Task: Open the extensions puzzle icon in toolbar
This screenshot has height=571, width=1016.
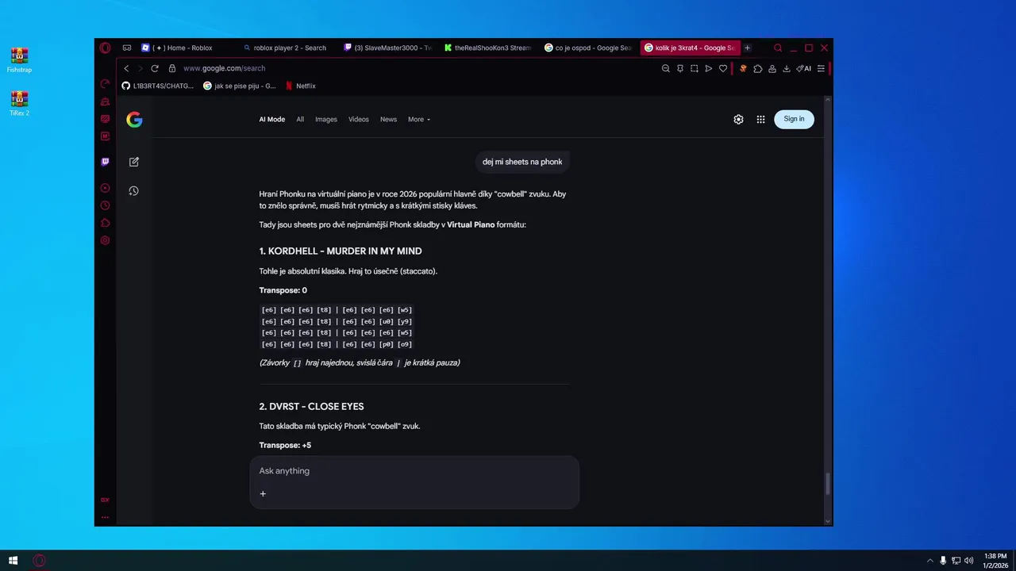Action: (758, 68)
